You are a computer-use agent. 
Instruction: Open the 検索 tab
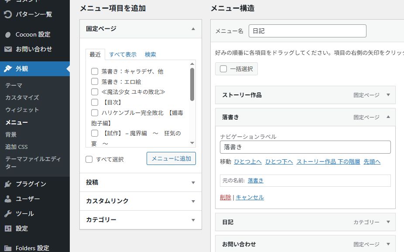(150, 54)
